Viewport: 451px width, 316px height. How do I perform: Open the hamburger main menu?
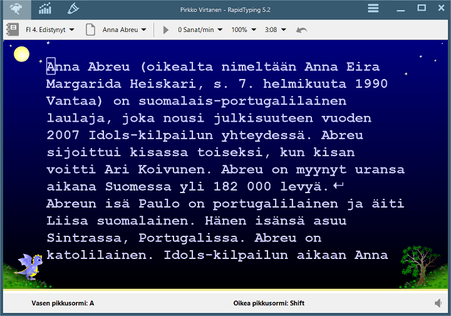click(x=373, y=8)
